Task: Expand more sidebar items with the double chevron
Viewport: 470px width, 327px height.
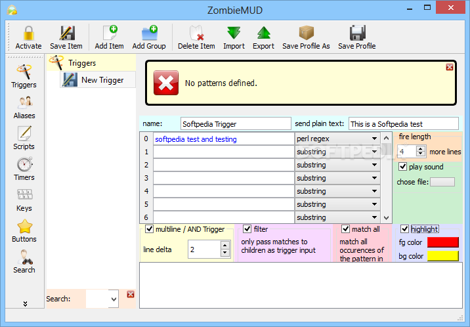Action: click(25, 303)
